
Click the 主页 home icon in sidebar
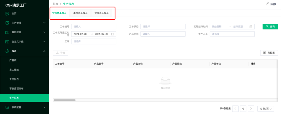click(x=7, y=13)
